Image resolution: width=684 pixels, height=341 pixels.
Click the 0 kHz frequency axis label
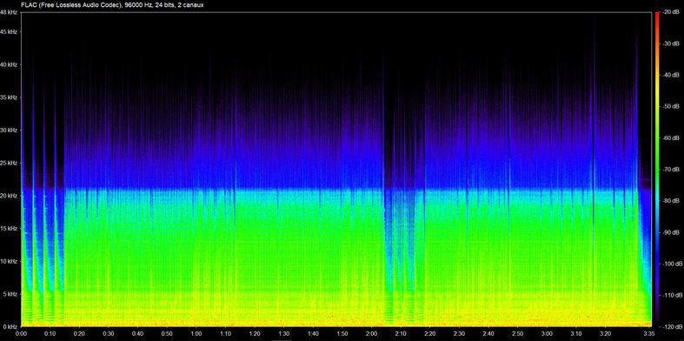(10, 326)
